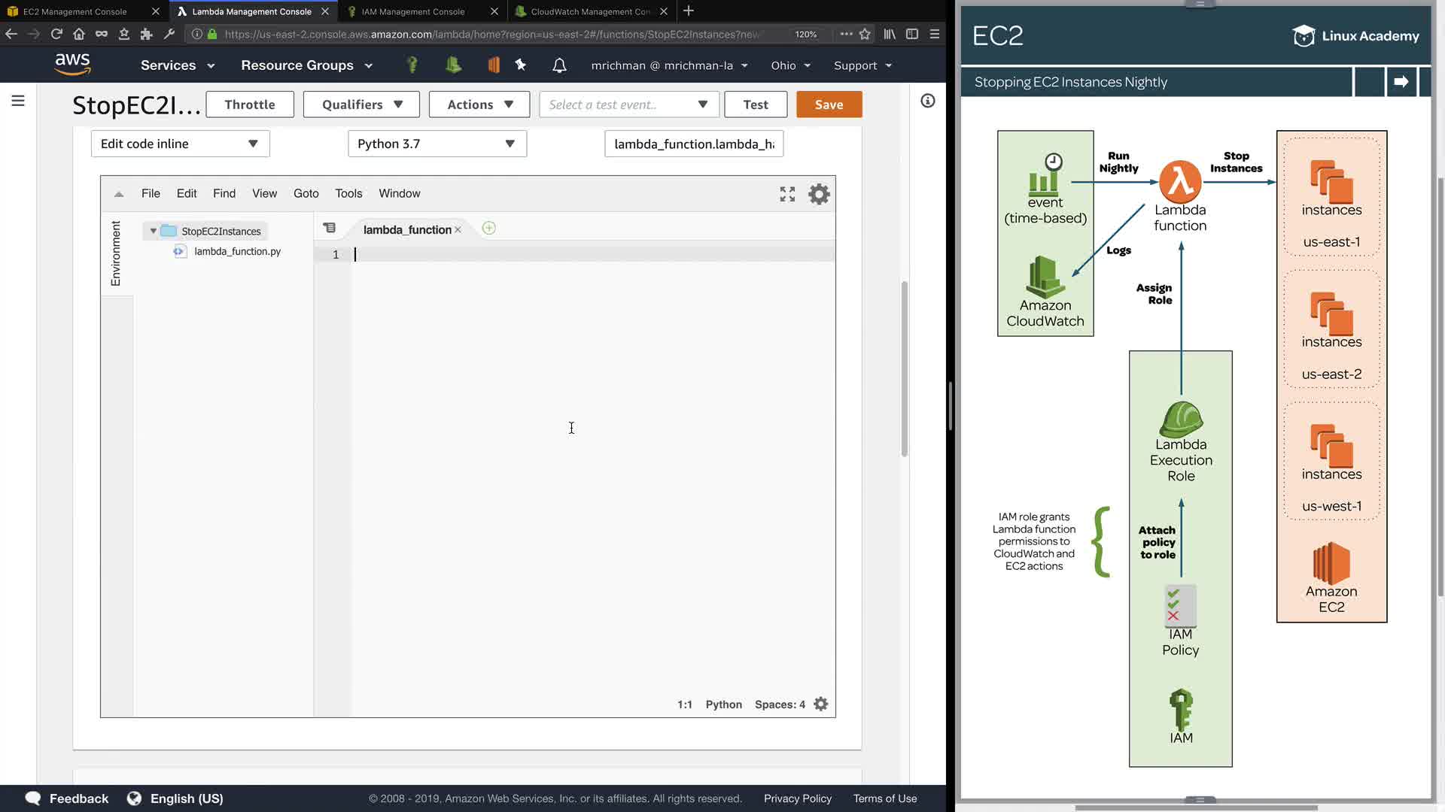The image size is (1445, 812).
Task: Click the handler name input field
Action: (x=693, y=144)
